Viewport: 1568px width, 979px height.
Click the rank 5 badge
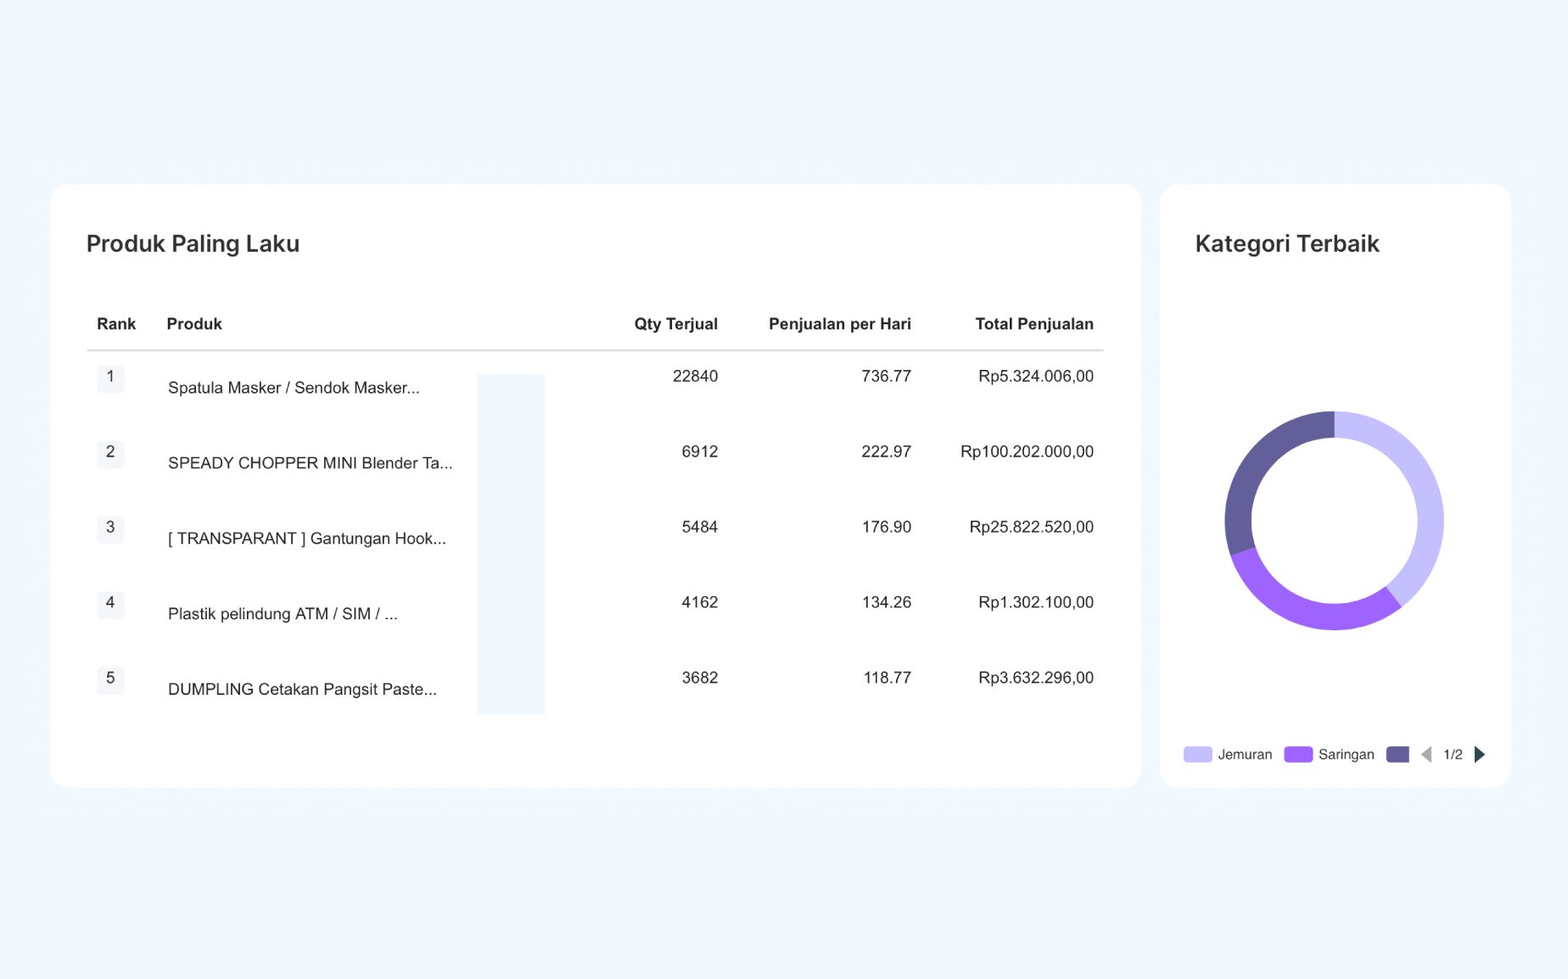(x=110, y=679)
